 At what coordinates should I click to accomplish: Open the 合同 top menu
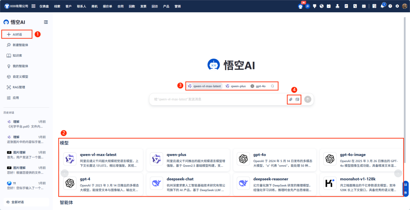click(x=120, y=6)
